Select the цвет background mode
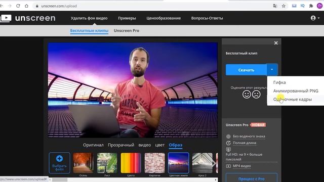This screenshot has width=324, height=182. tap(160, 145)
